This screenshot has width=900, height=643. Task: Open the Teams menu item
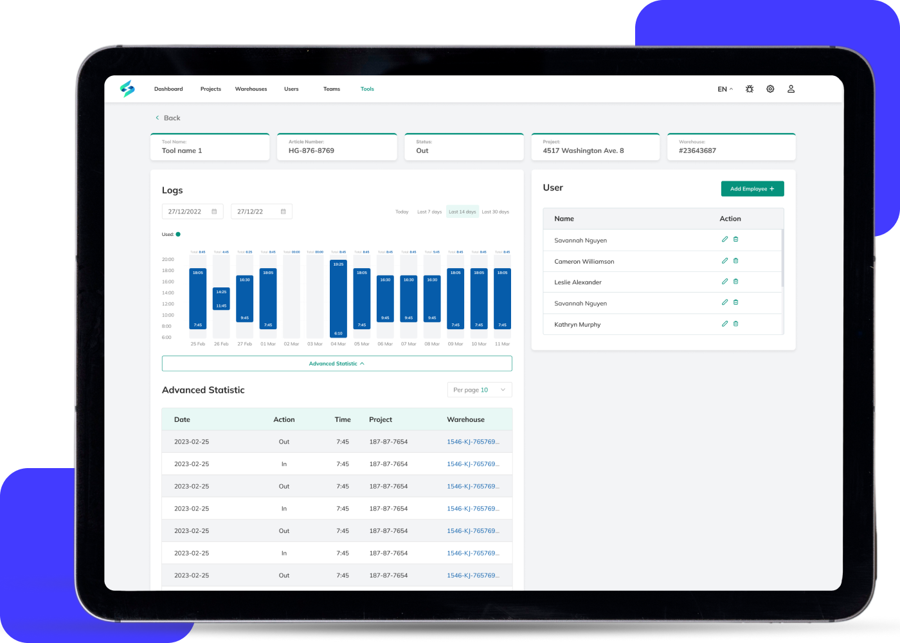point(332,89)
